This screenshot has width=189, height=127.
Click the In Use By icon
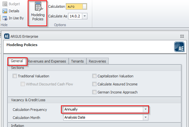point(5,18)
